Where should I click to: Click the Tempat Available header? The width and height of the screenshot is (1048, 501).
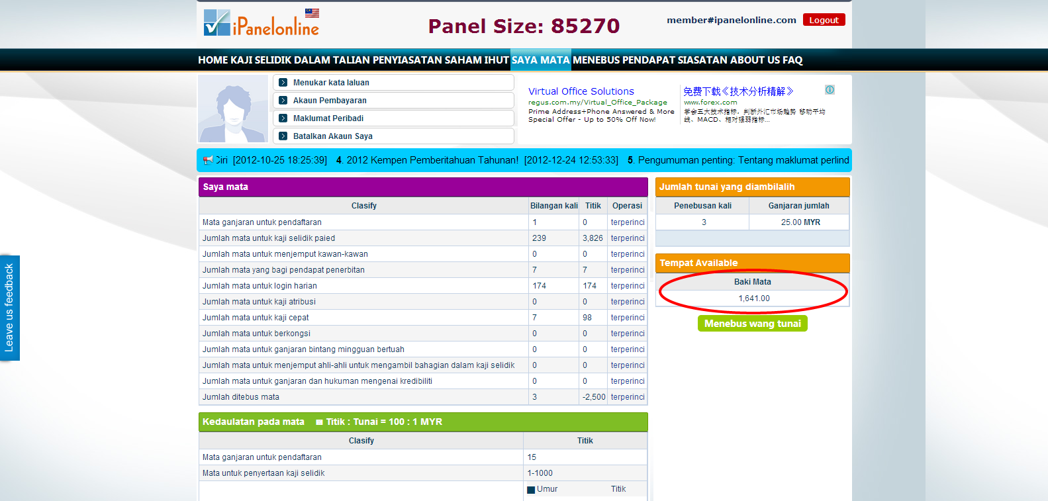[752, 263]
